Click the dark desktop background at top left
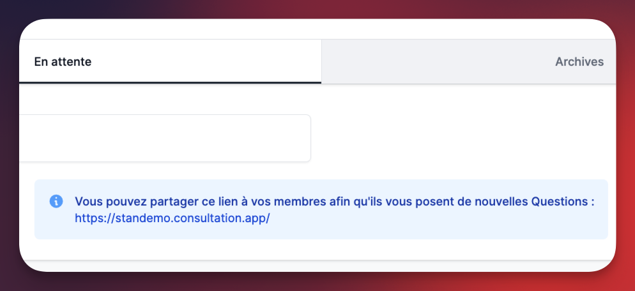Image resolution: width=635 pixels, height=291 pixels. [9, 9]
